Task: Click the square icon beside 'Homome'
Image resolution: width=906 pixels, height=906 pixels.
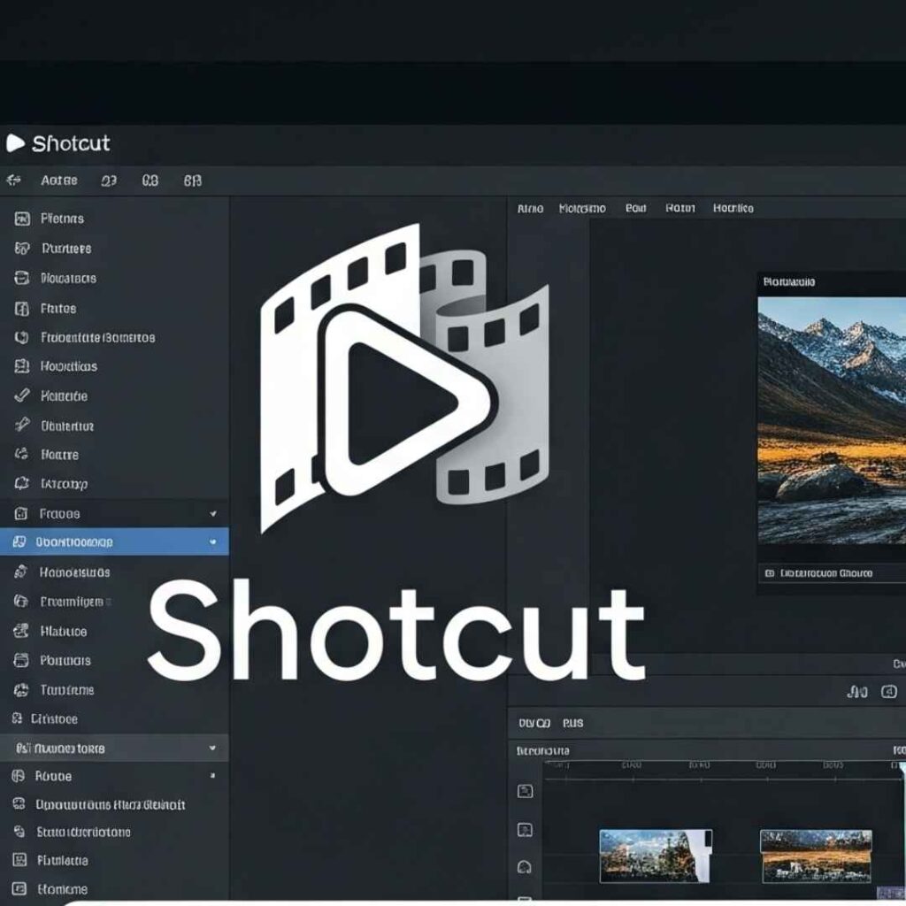Action: point(19,888)
